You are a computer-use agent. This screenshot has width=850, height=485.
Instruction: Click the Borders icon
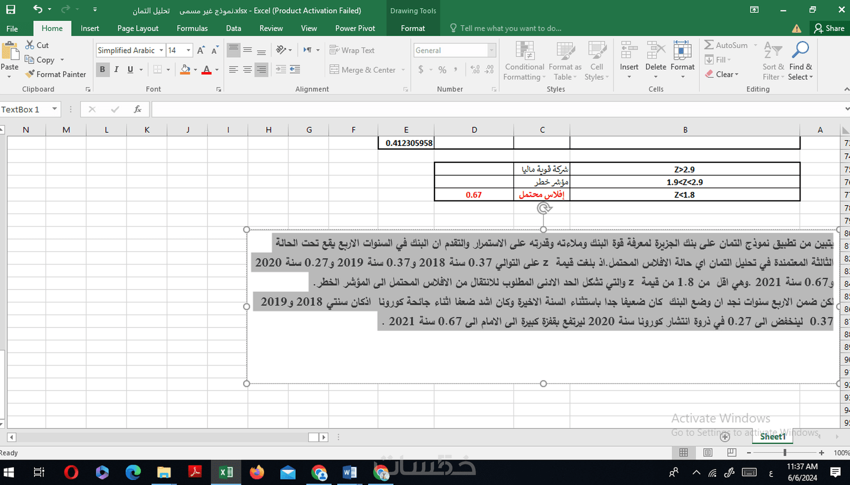coord(157,69)
